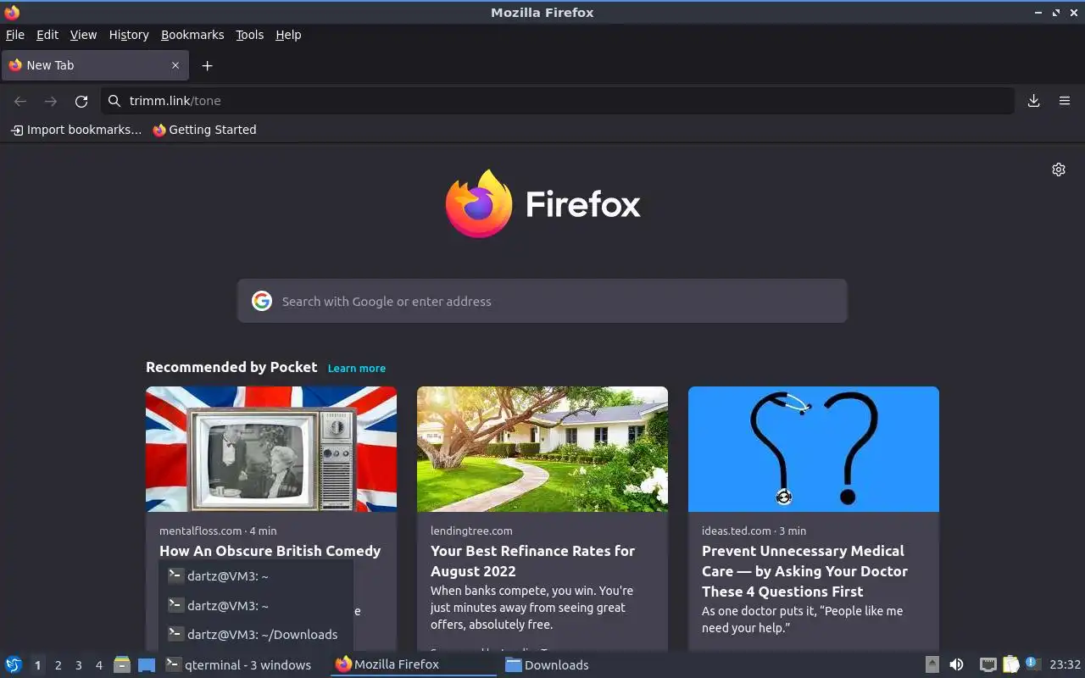This screenshot has height=678, width=1085.
Task: Switch to virtual desktop 3
Action: click(x=78, y=665)
